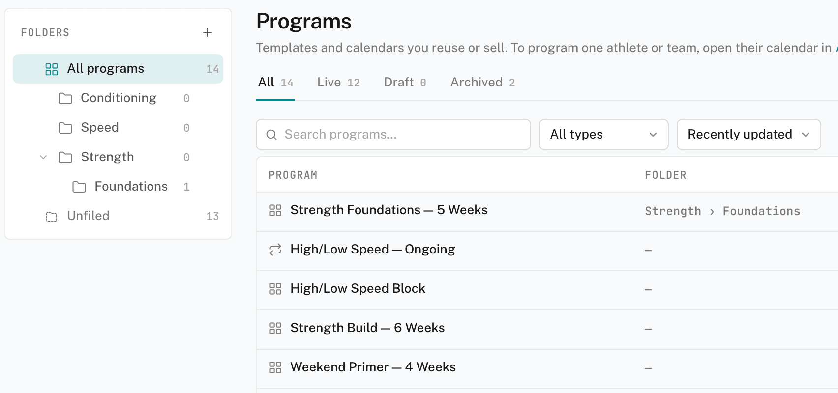Image resolution: width=838 pixels, height=393 pixels.
Task: Click the Unfiled dashed folder icon
Action: tap(52, 216)
